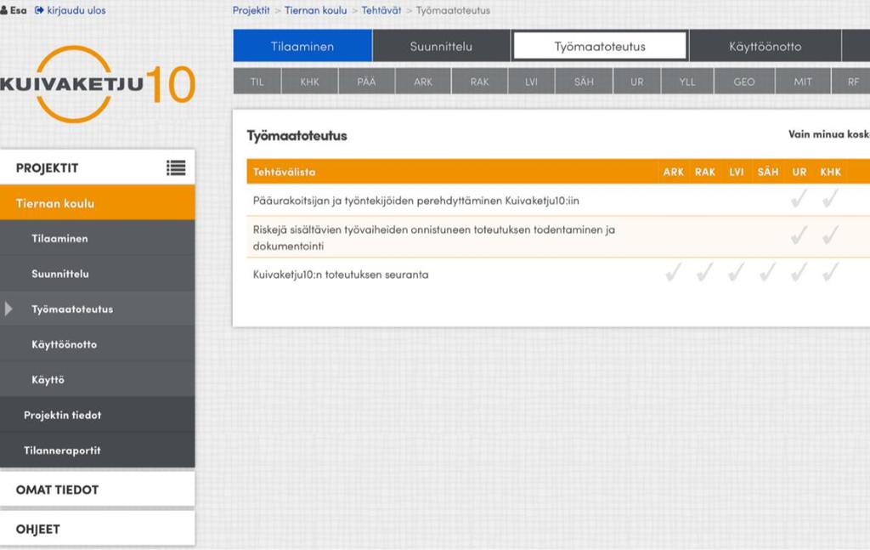Click the KHK column header in task table

[831, 172]
